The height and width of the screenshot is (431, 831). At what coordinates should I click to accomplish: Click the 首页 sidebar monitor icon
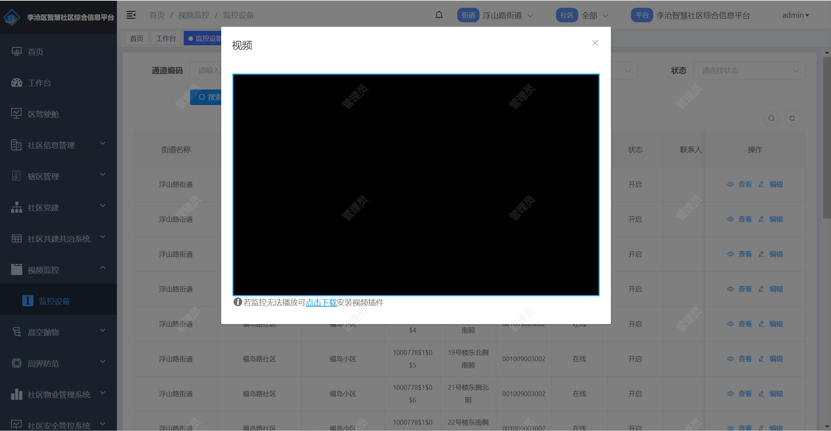click(17, 51)
